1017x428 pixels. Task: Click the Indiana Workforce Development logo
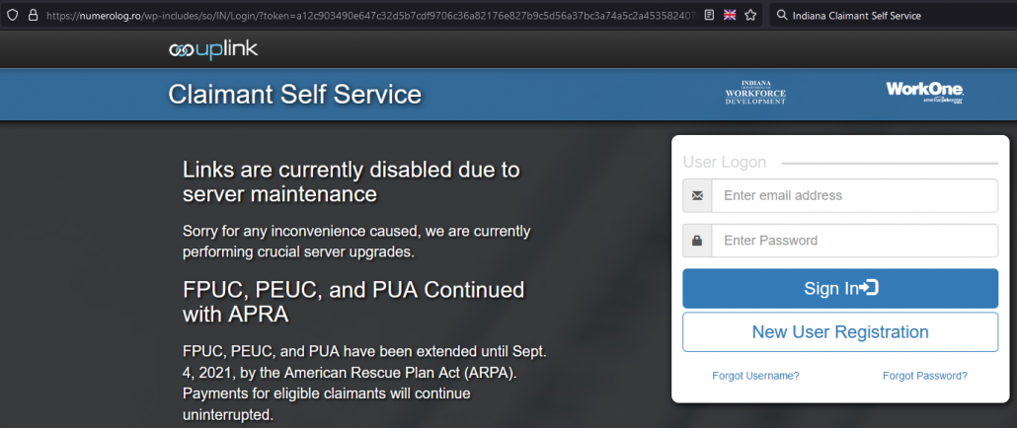755,93
